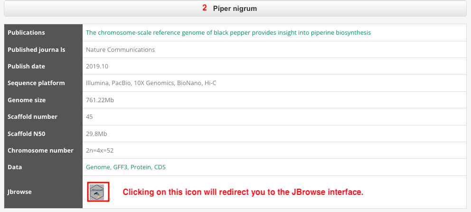Download the GFF3 annotation file

(120, 167)
